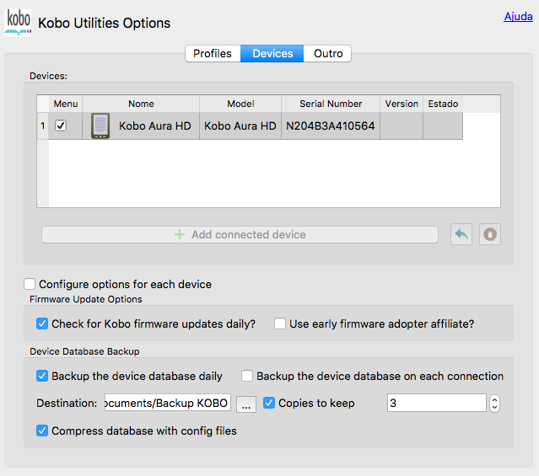Select the Devices tab
This screenshot has width=539, height=476.
272,53
